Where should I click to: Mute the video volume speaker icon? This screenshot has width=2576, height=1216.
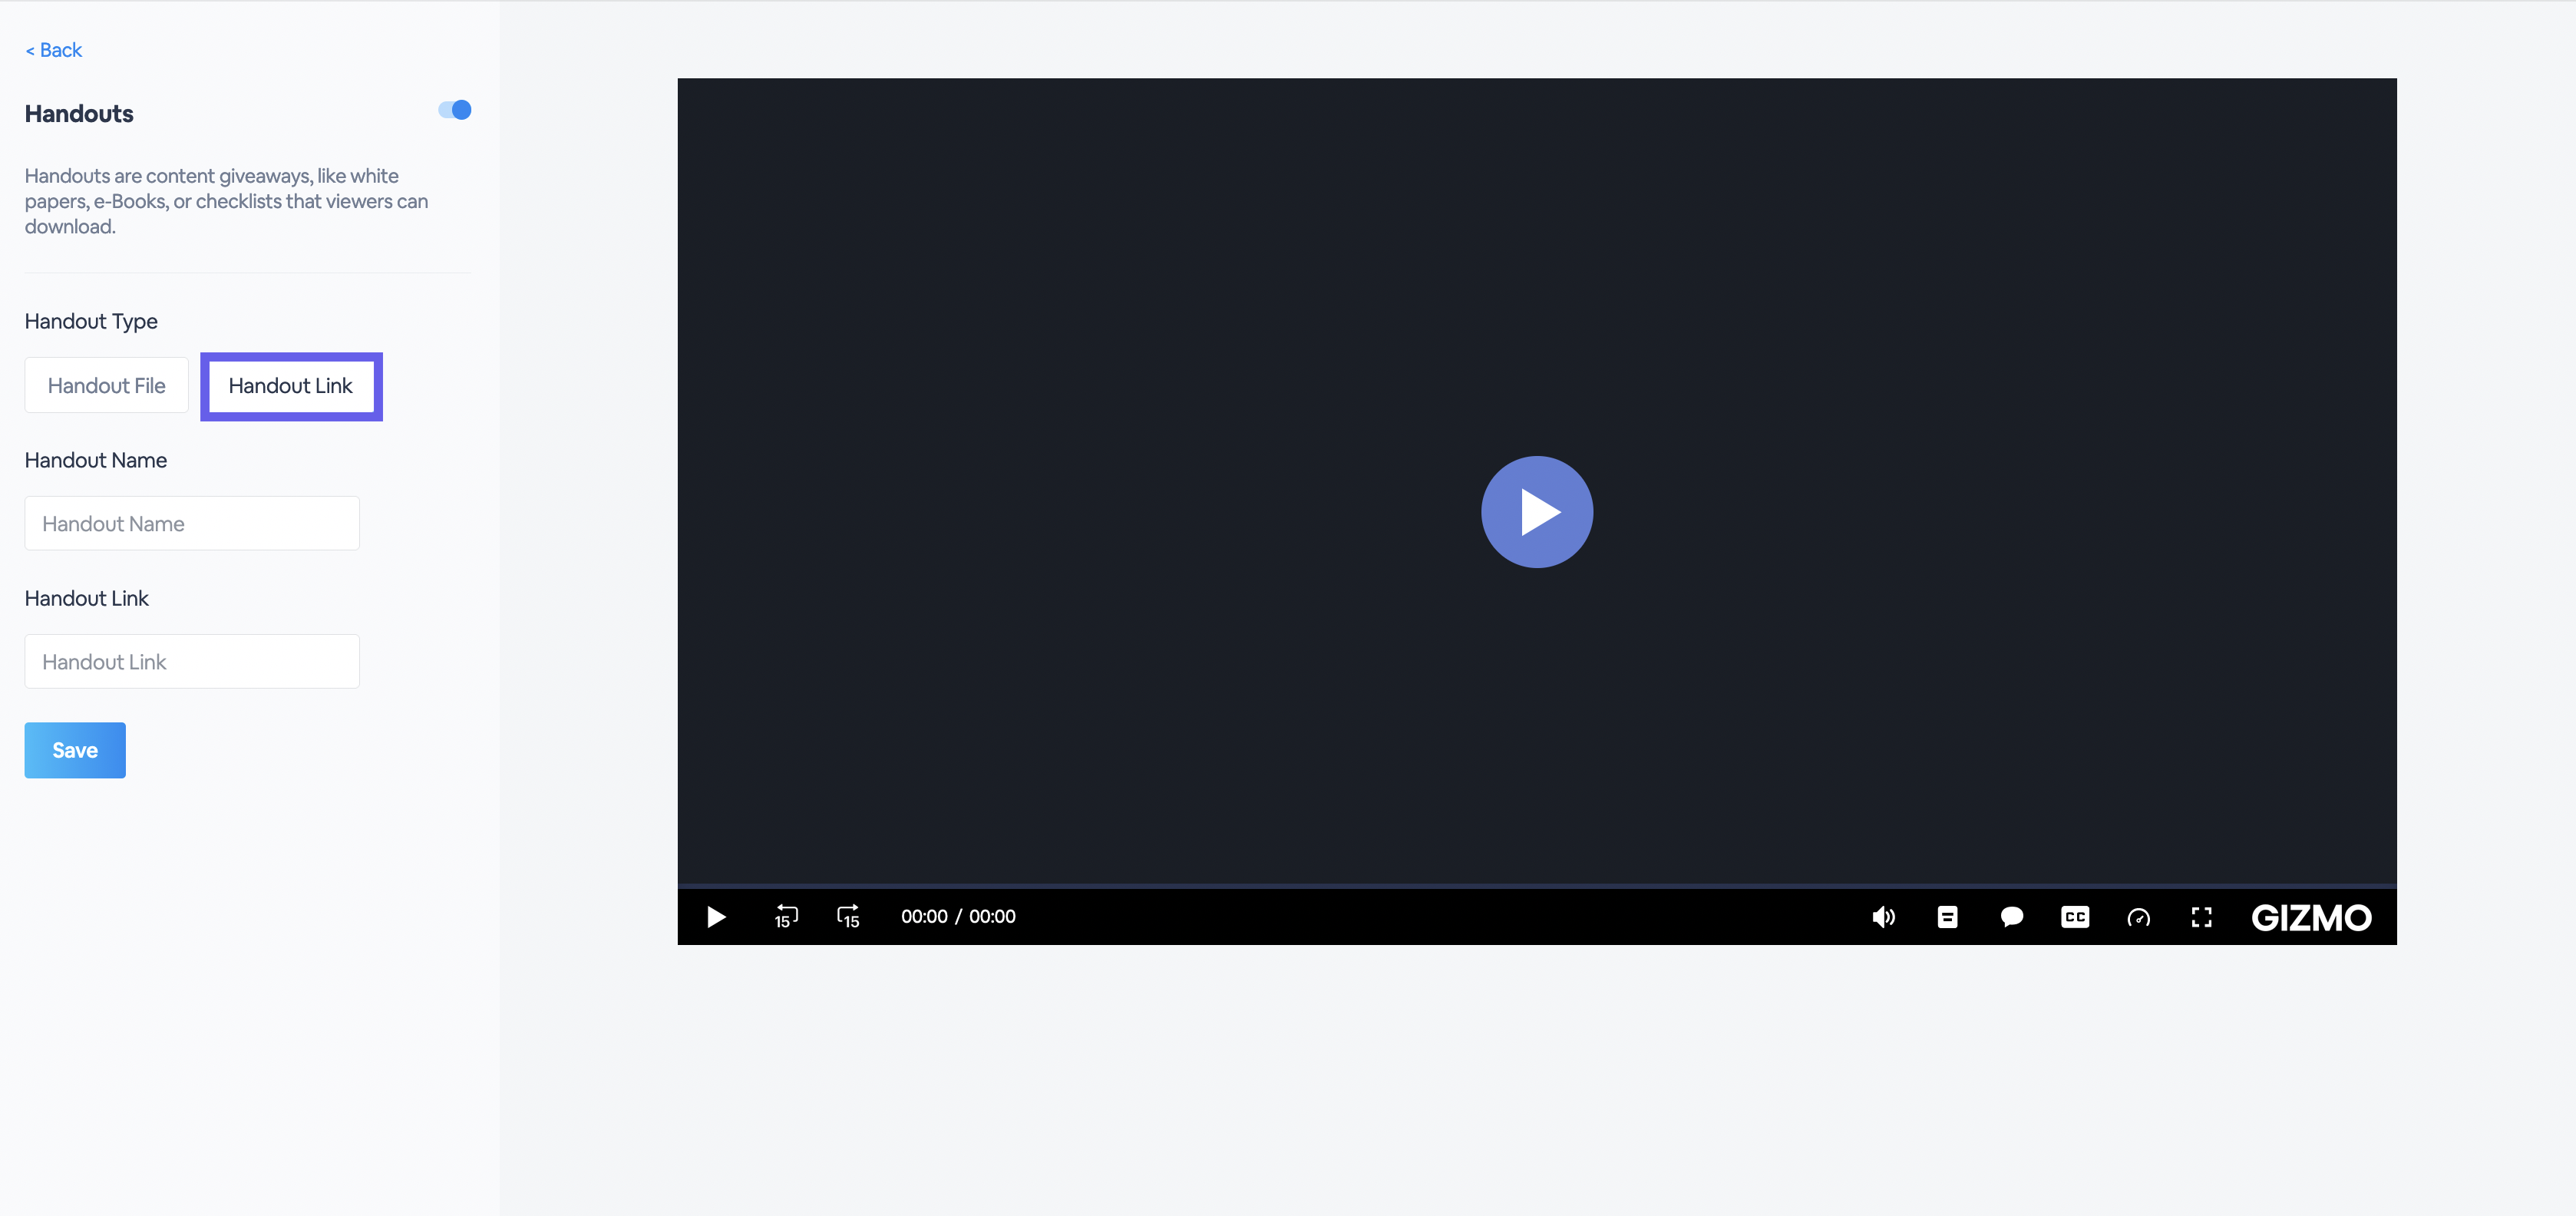pos(1883,917)
